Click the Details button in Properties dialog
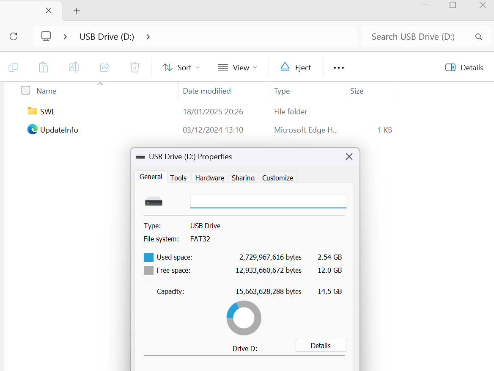494x371 pixels. point(321,346)
